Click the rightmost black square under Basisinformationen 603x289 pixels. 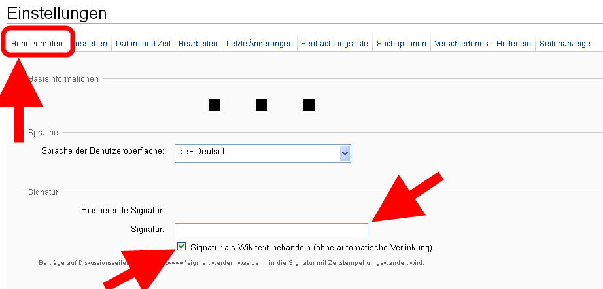coord(309,105)
